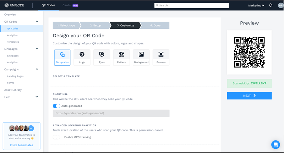This screenshot has width=284, height=153.
Task: Click the QR code preview image
Action: 249,52
